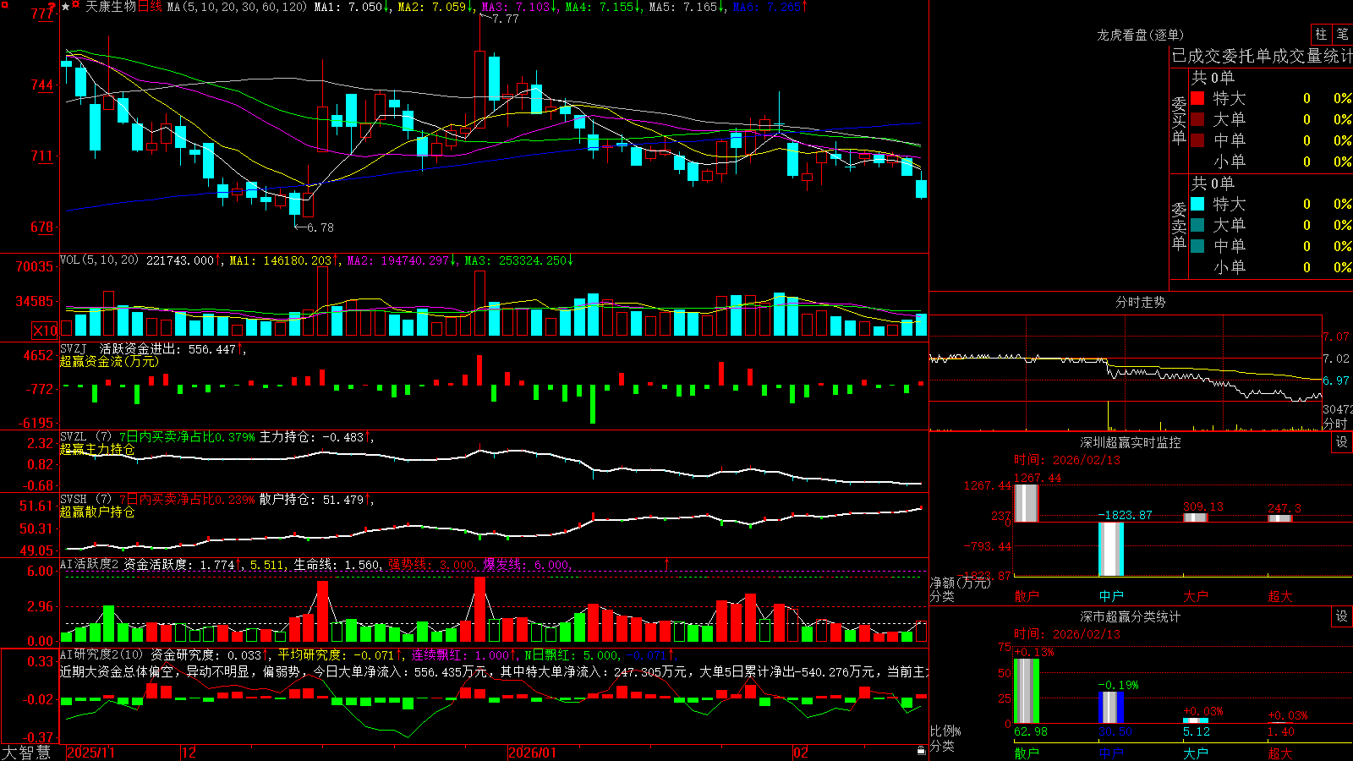Click 中户 ratio bar showing 30.50
Viewport: 1353px width, 761px height.
click(x=1111, y=707)
